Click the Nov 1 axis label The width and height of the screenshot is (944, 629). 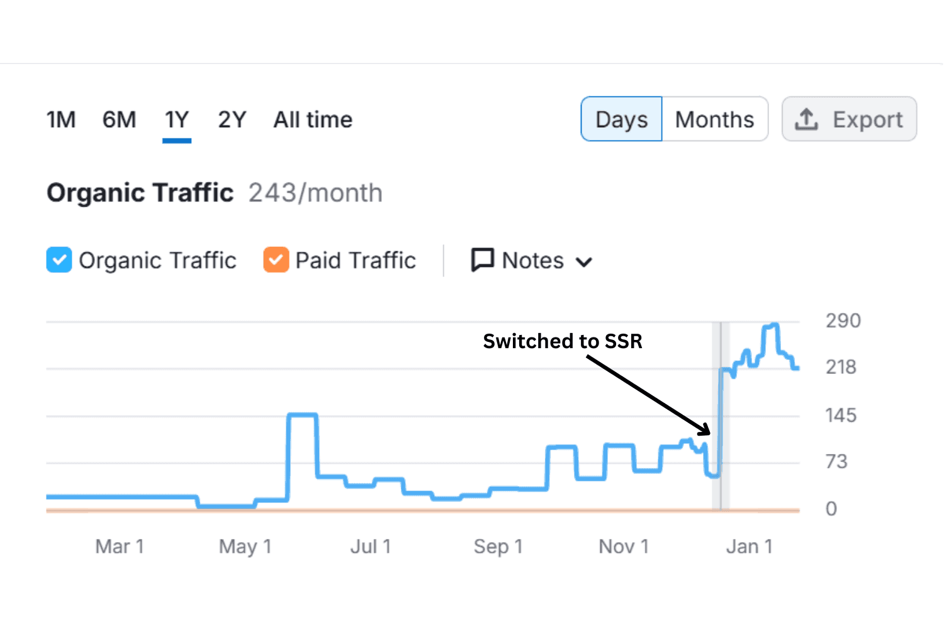(624, 547)
